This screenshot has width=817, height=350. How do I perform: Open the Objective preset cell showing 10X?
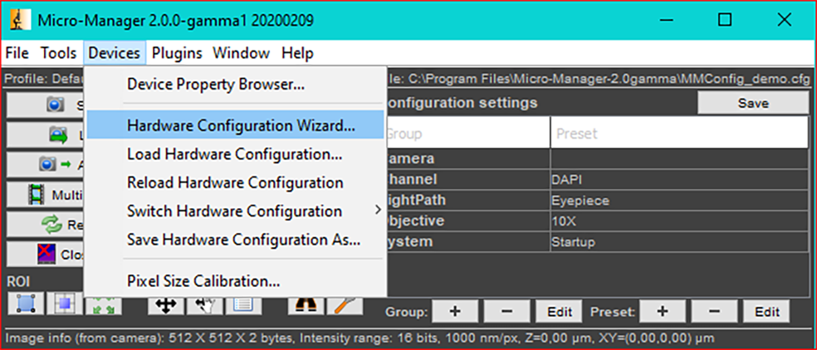[678, 221]
